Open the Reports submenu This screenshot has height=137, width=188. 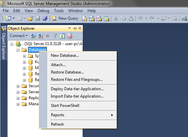(x=78, y=115)
